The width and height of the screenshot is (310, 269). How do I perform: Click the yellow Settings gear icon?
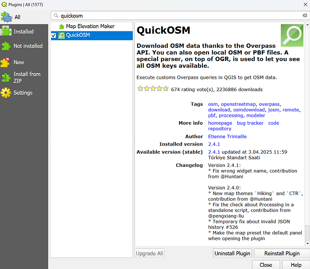click(6, 92)
